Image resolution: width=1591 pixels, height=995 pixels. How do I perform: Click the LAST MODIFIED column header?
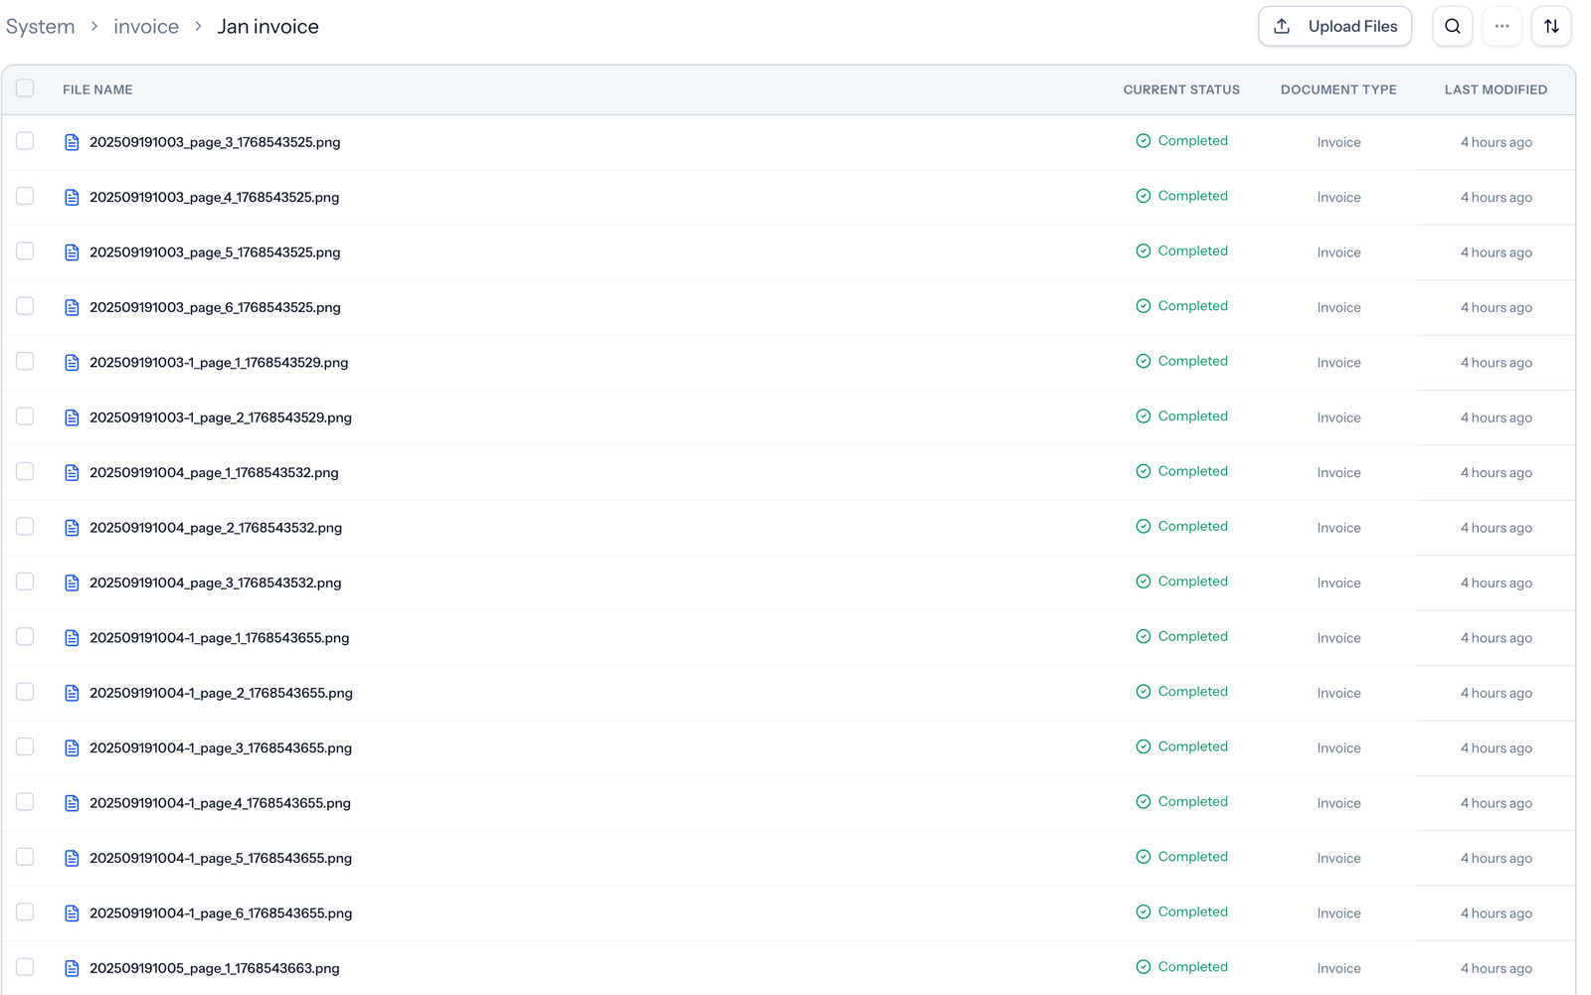pos(1496,89)
